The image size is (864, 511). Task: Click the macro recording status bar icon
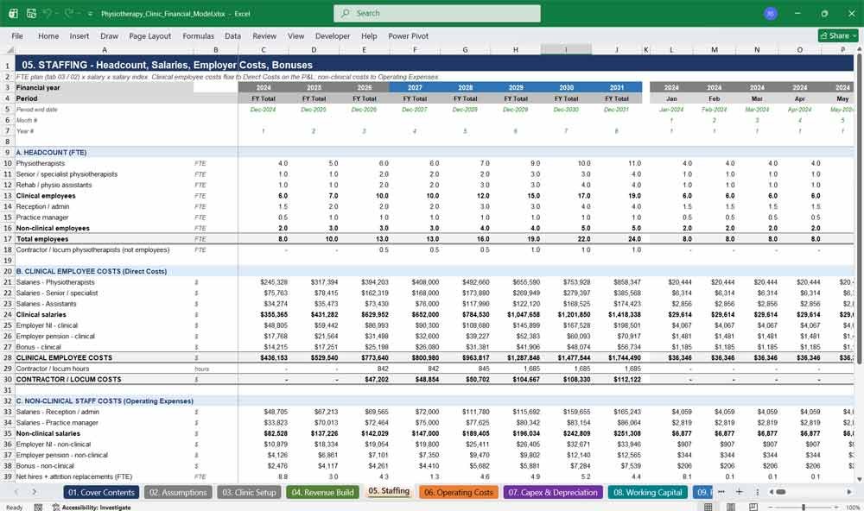[x=38, y=508]
